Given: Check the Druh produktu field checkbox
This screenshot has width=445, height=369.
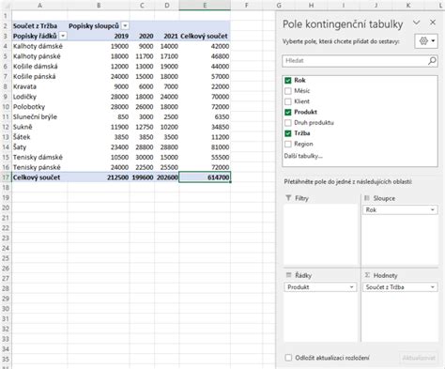Looking at the screenshot, I should click(x=288, y=123).
